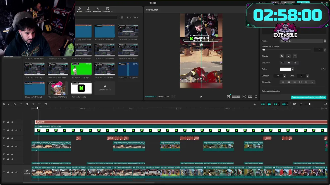Click Generar con IA tile

(x=105, y=88)
